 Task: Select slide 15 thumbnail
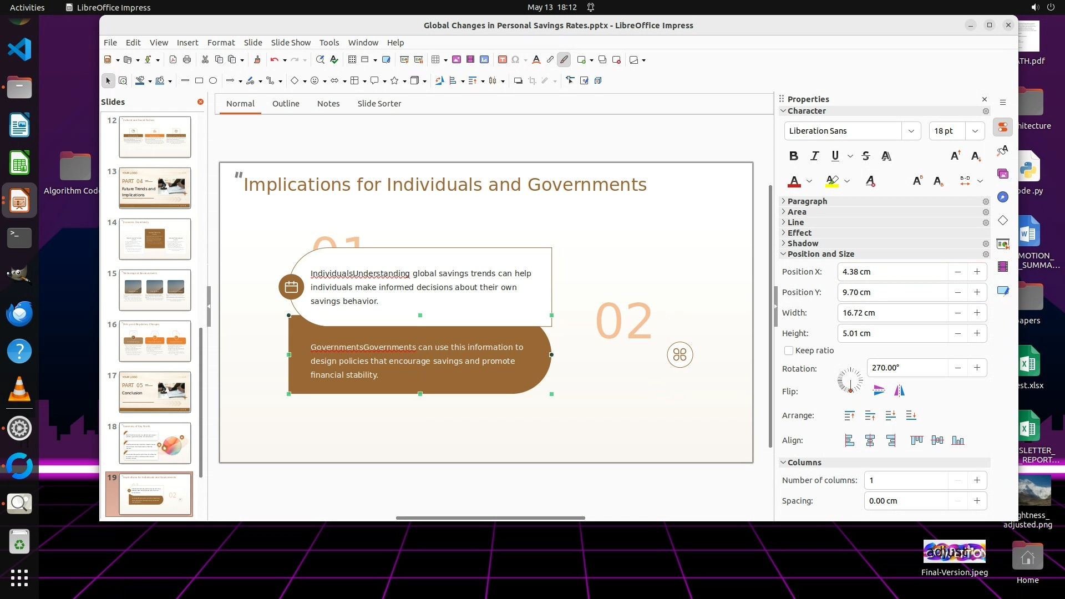pyautogui.click(x=155, y=290)
